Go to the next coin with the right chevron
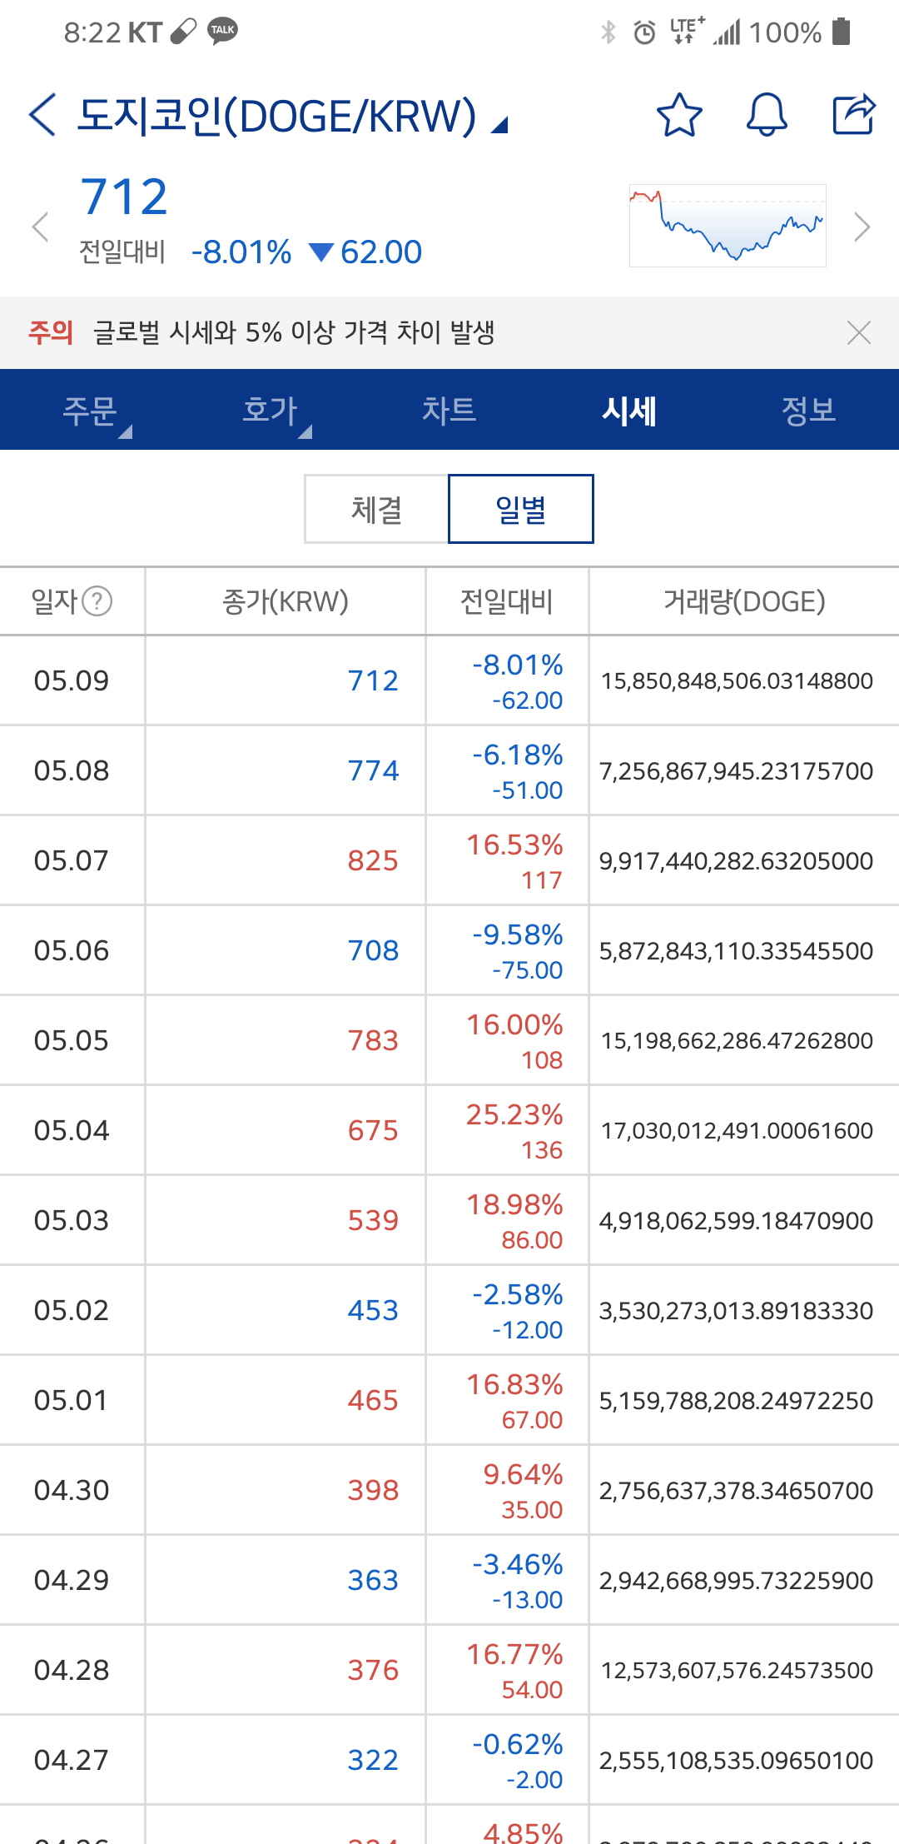The image size is (899, 1844). tap(862, 227)
